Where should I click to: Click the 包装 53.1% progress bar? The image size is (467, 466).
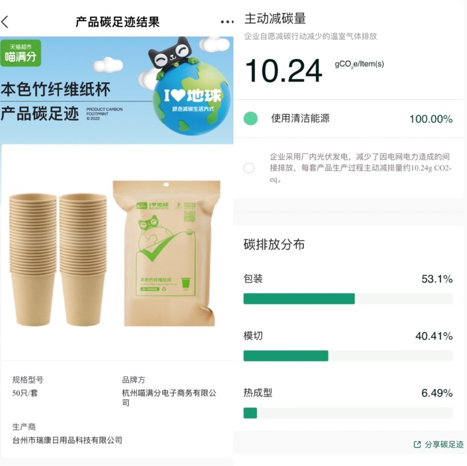click(x=348, y=299)
